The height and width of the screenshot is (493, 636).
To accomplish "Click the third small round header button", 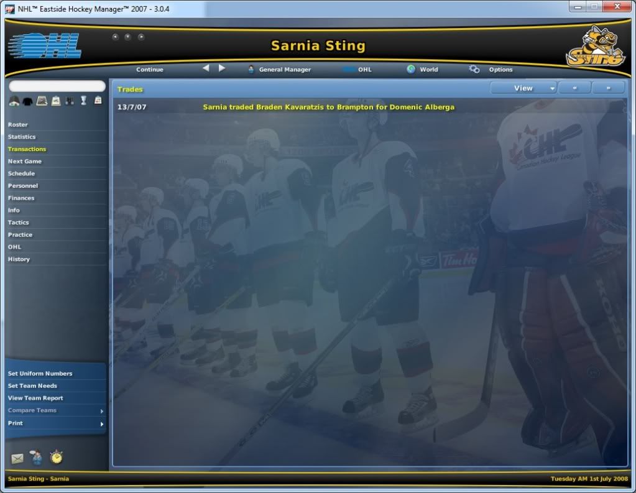I will (141, 37).
